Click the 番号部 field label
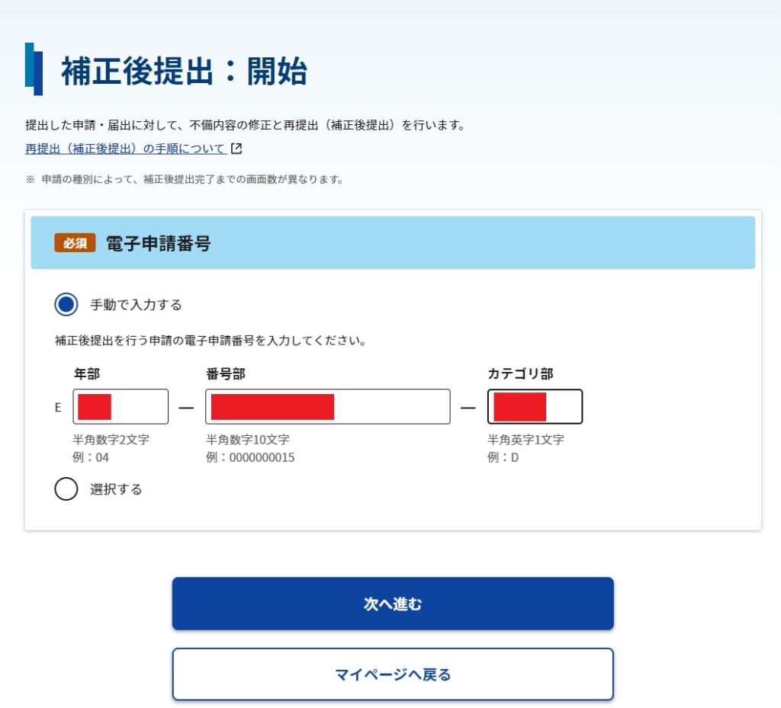 point(225,374)
